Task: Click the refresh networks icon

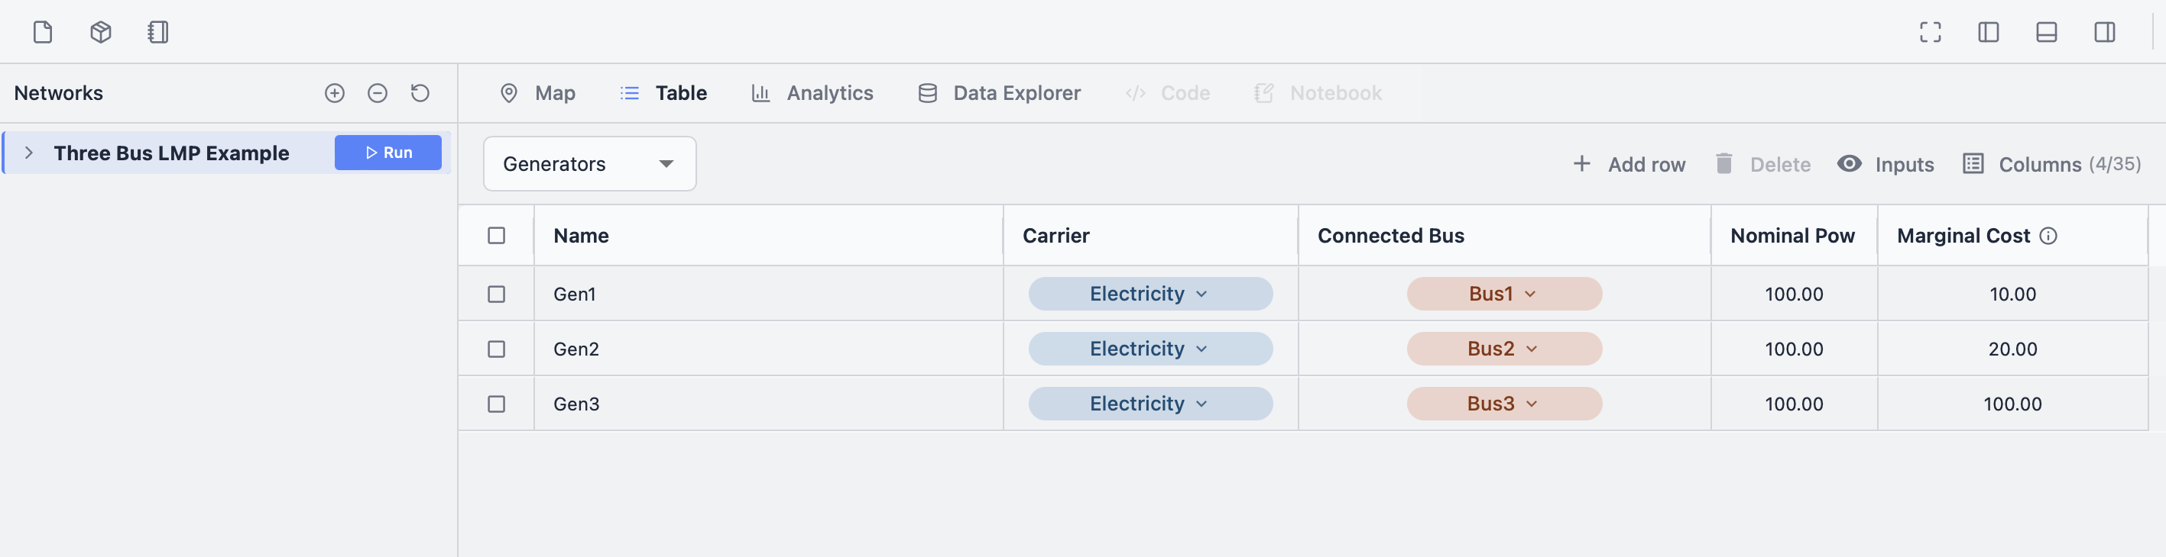Action: point(420,93)
